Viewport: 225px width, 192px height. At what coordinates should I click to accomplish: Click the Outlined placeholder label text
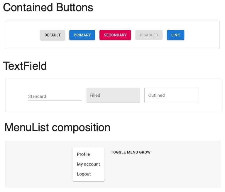(156, 95)
